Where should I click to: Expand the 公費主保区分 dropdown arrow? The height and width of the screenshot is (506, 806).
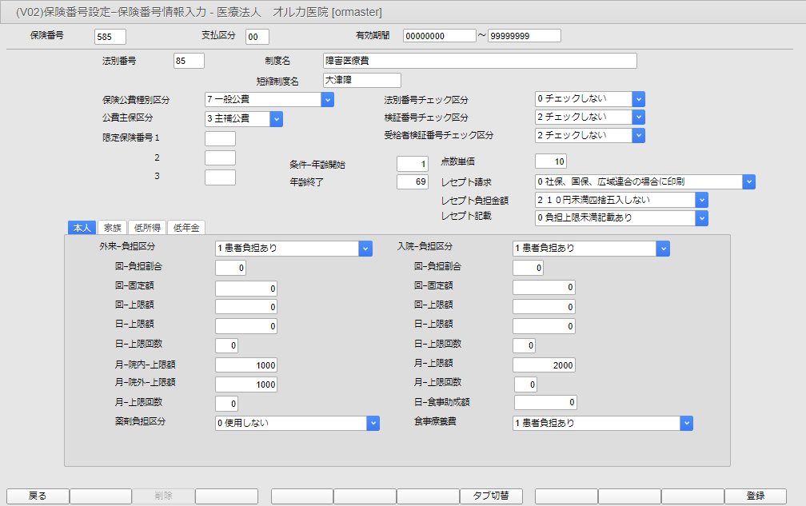276,118
